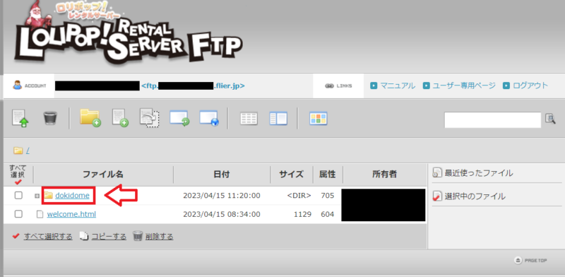Click date 2023/04/15 08:34:00

click(x=222, y=214)
